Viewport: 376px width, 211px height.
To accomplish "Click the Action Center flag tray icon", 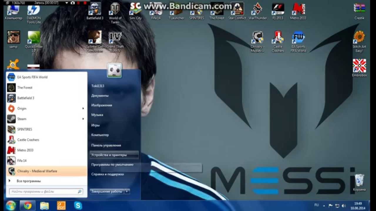I will (330, 206).
